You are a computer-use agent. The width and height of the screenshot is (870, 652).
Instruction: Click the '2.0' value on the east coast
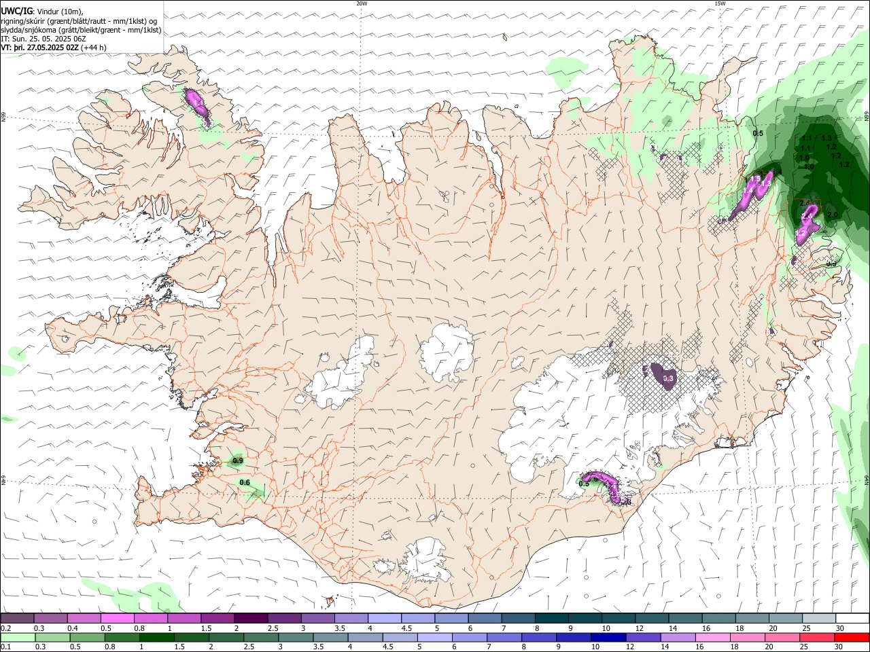[x=832, y=215]
